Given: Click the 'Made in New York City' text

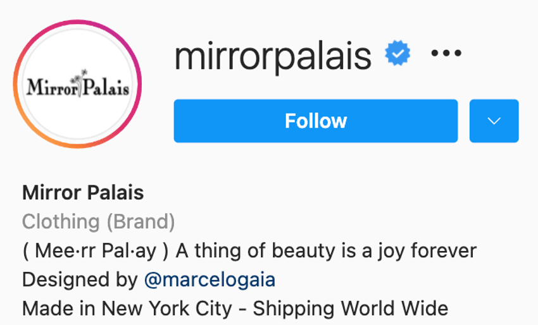Looking at the screenshot, I should pyautogui.click(x=127, y=309).
